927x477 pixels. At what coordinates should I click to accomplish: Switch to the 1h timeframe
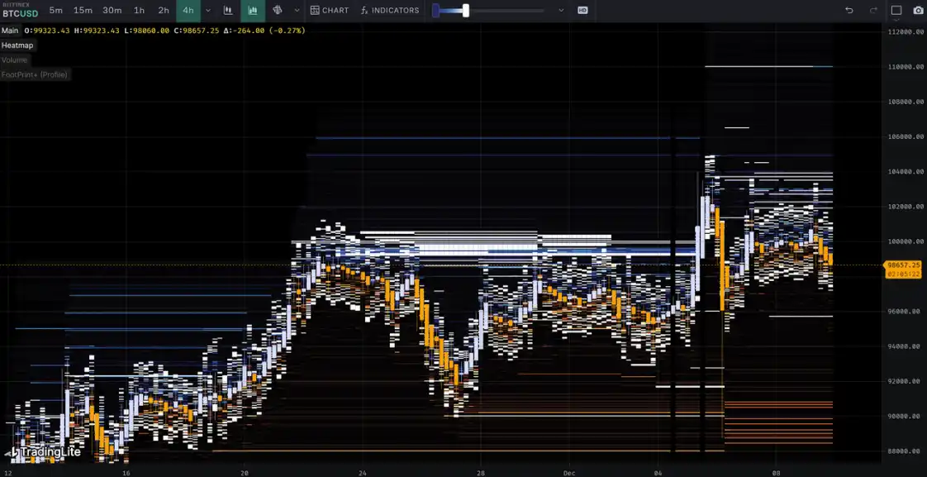click(139, 11)
